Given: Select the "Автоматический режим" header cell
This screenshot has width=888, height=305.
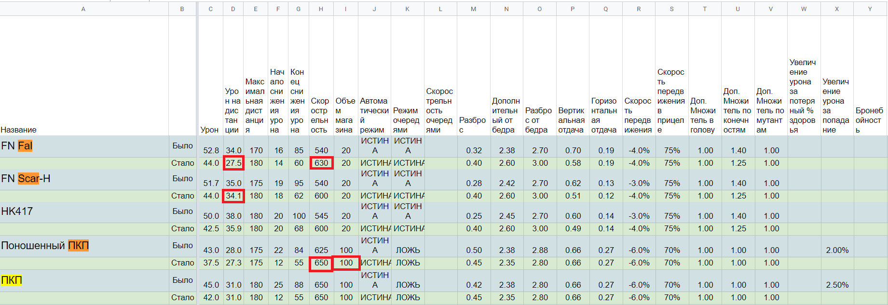Looking at the screenshot, I should (374, 76).
